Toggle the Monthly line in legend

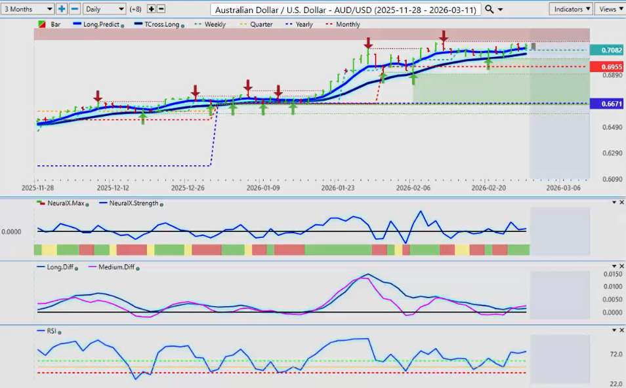pos(347,24)
